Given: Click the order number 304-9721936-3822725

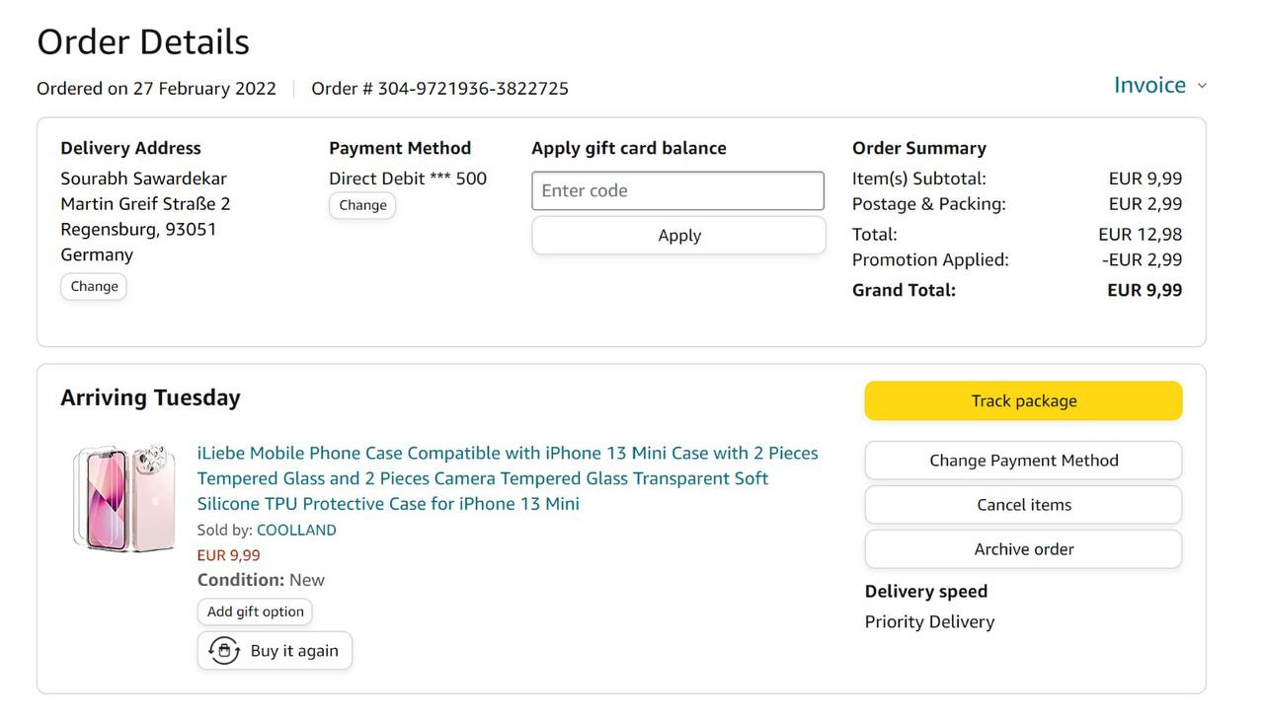Looking at the screenshot, I should coord(472,89).
